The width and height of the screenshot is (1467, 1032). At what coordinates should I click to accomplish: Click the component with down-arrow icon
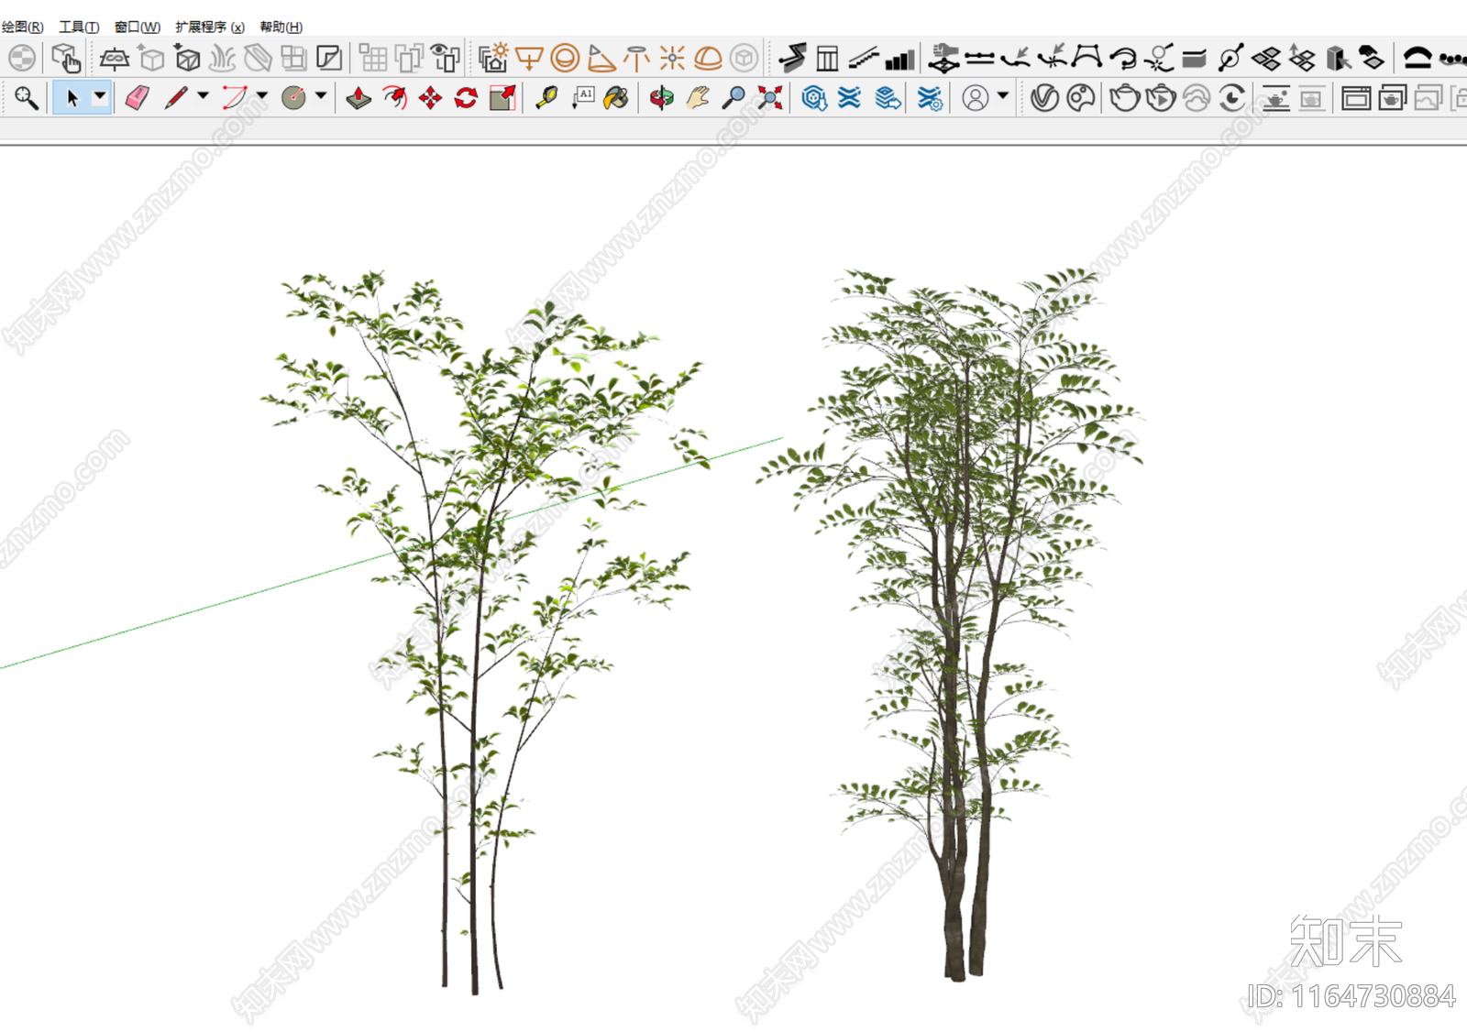188,59
